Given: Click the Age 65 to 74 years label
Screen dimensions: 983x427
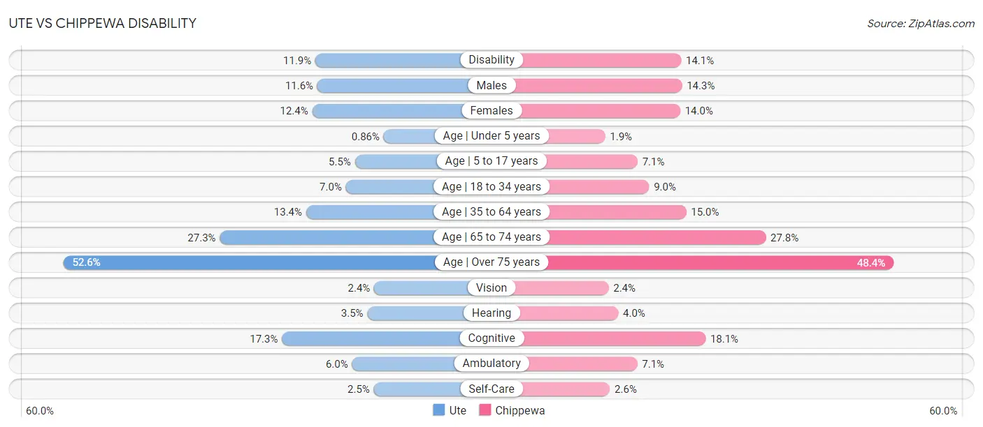Looking at the screenshot, I should 492,237.
